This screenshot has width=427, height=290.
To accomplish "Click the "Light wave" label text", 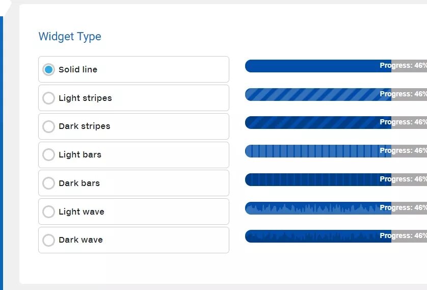I will pyautogui.click(x=81, y=212).
